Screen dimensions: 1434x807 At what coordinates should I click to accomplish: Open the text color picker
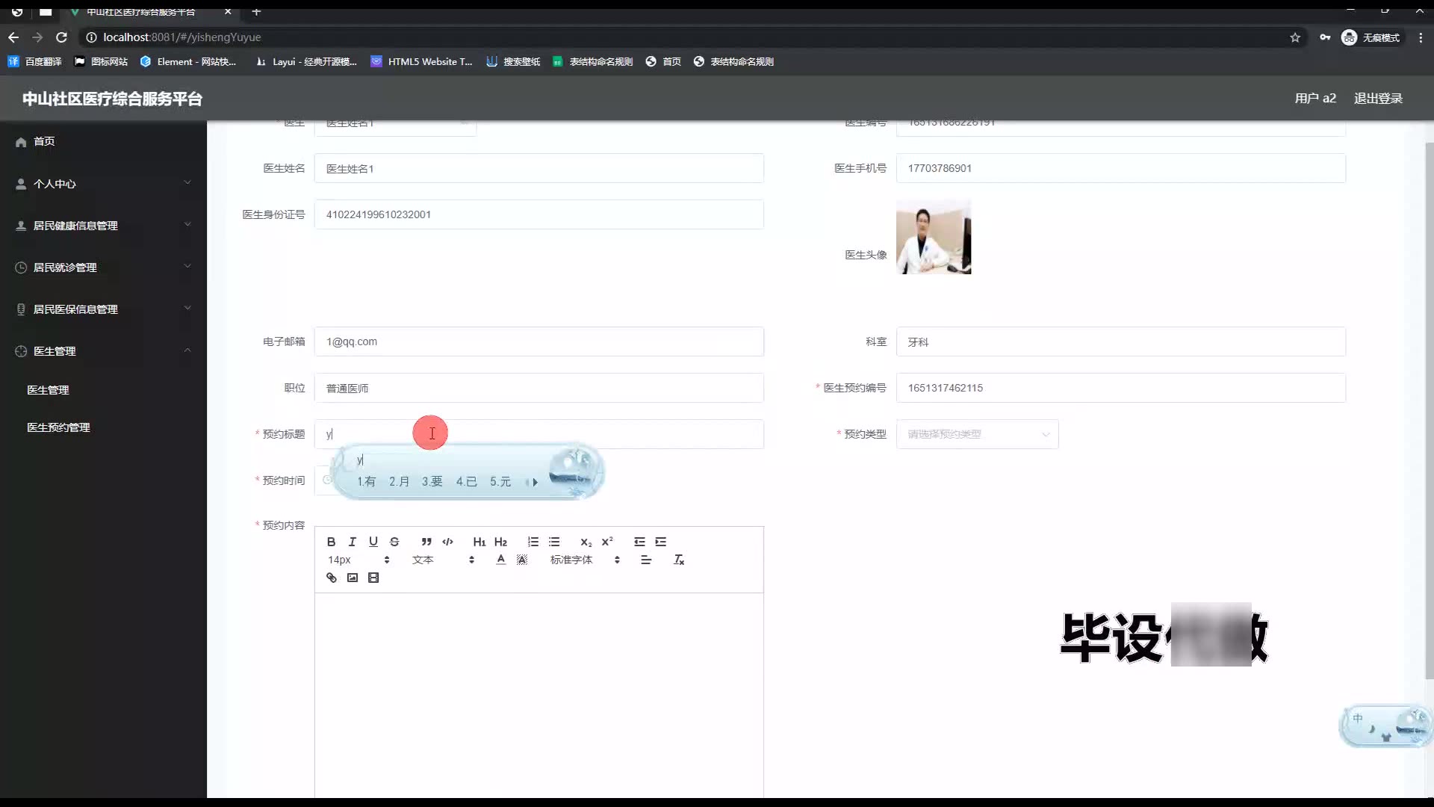click(x=500, y=560)
